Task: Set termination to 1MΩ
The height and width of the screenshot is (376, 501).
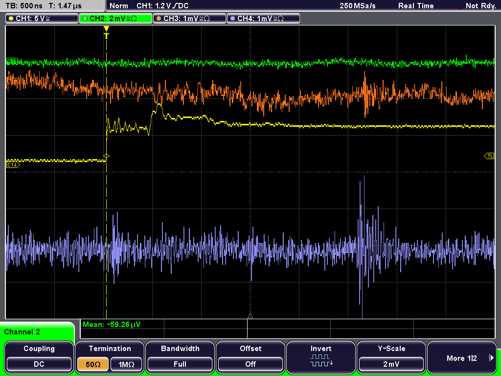Action: (126, 364)
